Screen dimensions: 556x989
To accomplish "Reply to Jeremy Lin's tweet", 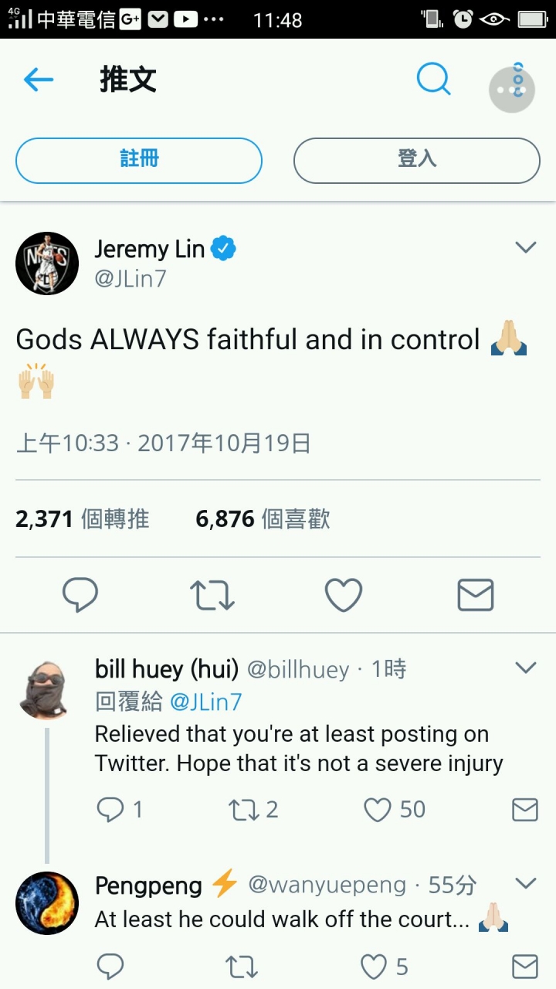I will pos(80,595).
